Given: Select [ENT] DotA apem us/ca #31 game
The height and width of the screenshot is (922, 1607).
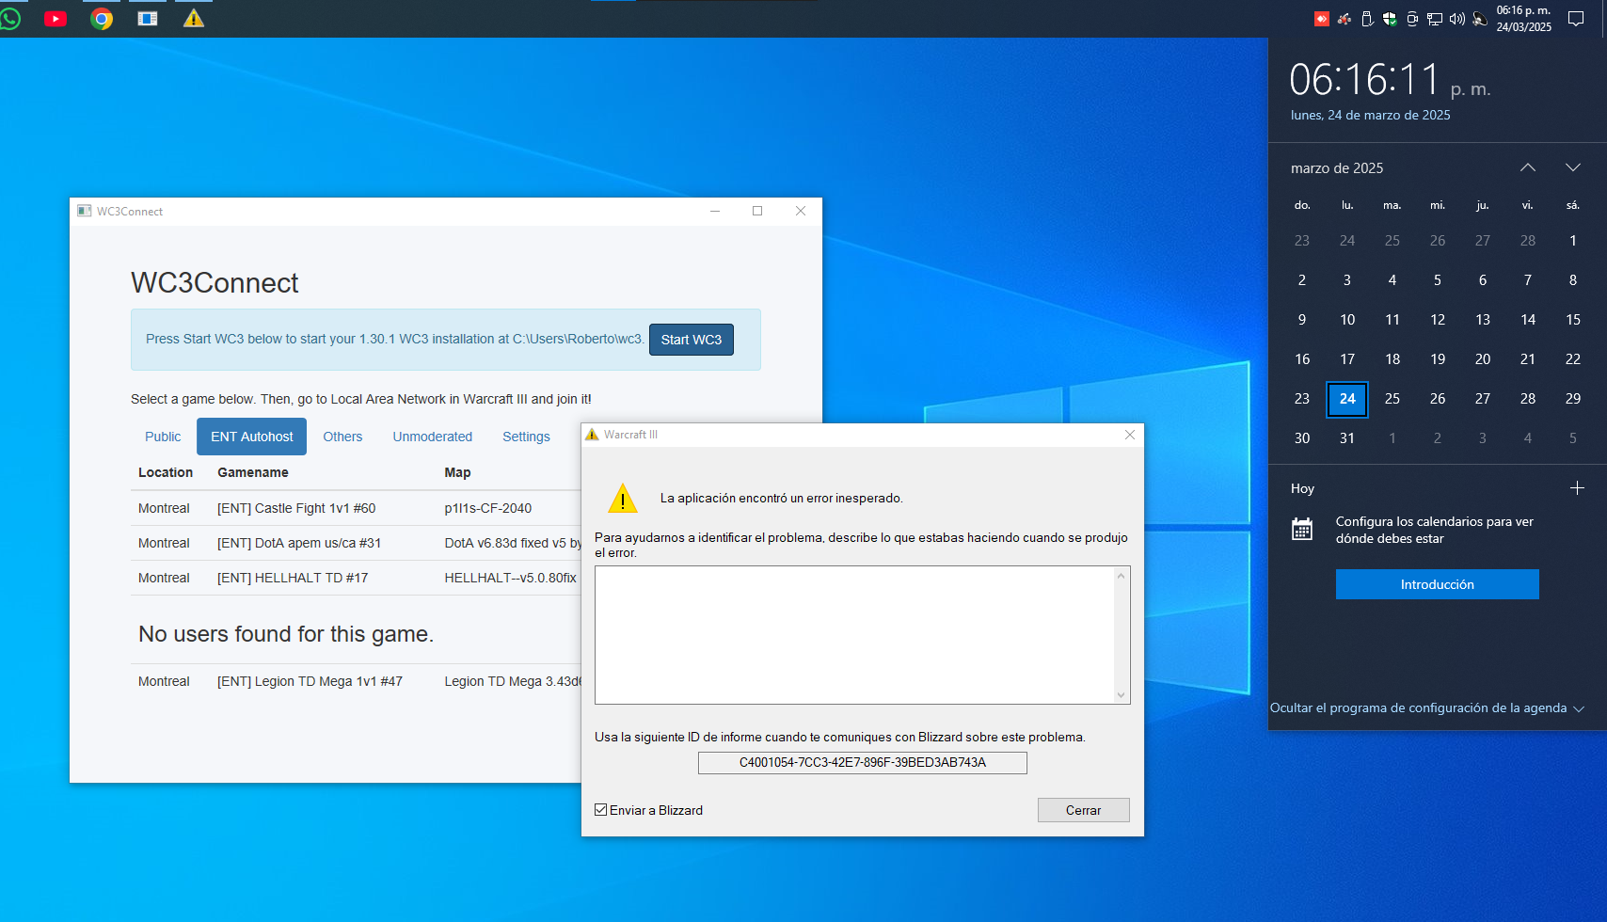Looking at the screenshot, I should point(358,543).
